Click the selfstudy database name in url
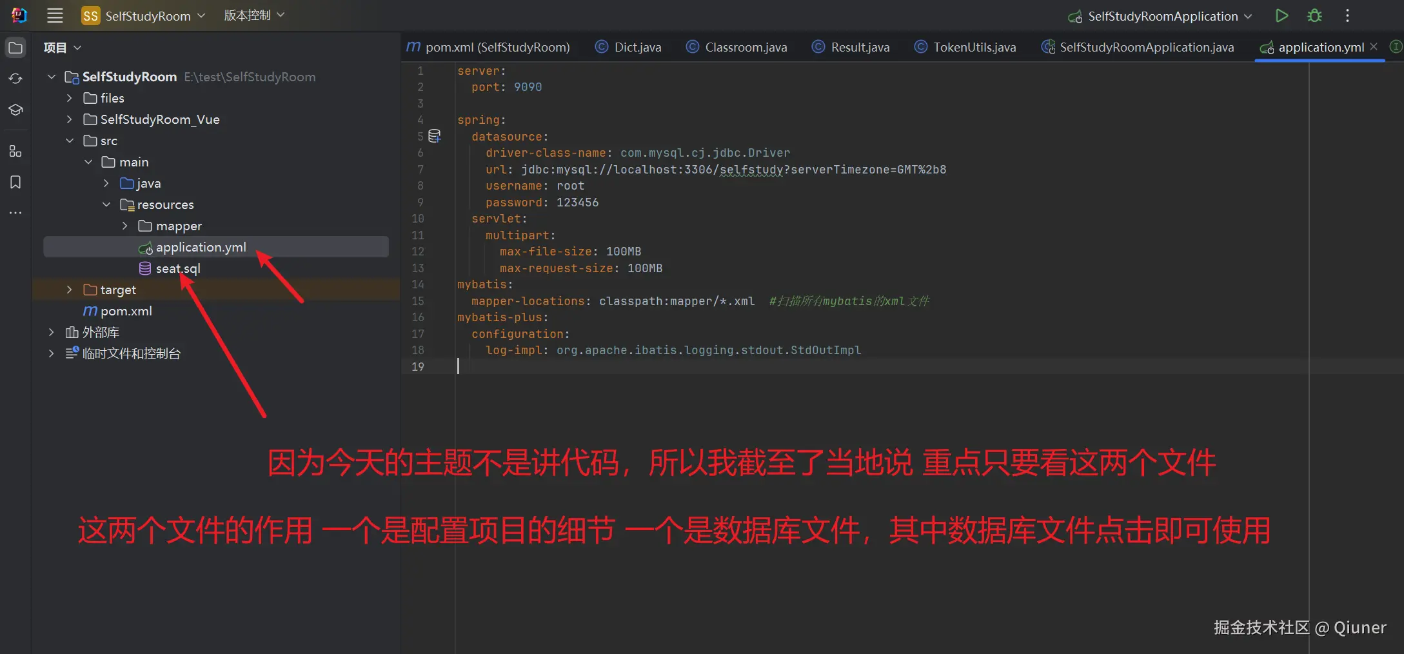 [751, 170]
